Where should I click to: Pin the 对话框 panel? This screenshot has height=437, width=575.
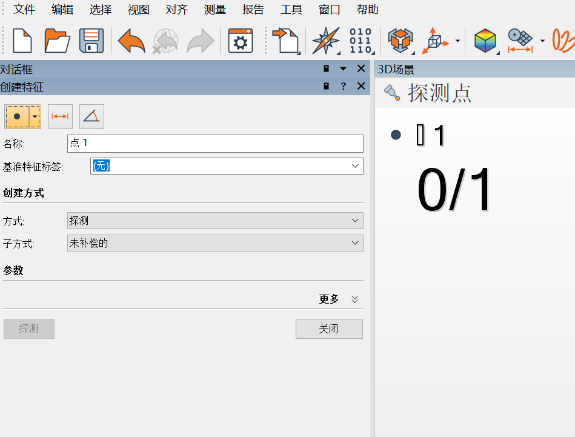pos(326,68)
